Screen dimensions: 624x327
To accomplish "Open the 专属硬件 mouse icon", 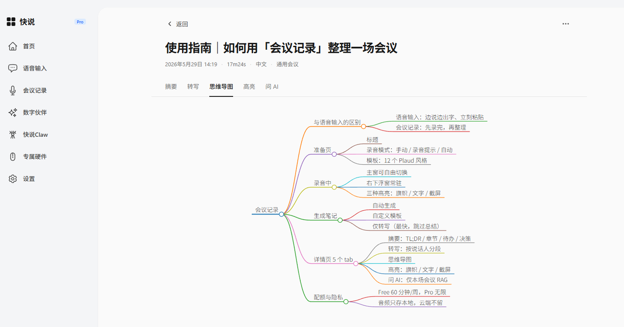I will click(13, 157).
